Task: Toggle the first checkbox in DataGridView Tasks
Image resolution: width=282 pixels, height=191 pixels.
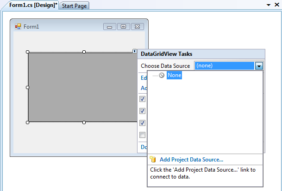Action: 143,99
